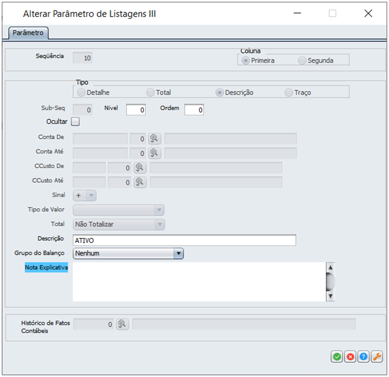The height and width of the screenshot is (377, 389).
Task: Open the Conta De search lookup
Action: click(x=154, y=139)
